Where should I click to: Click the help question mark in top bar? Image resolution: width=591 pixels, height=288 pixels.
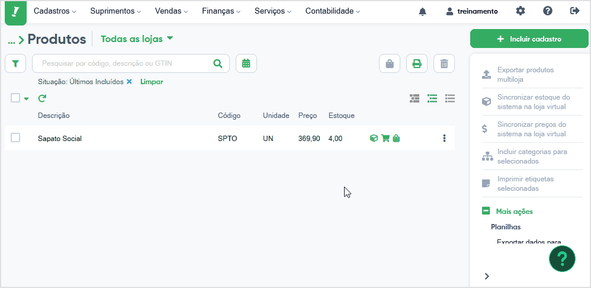point(548,11)
